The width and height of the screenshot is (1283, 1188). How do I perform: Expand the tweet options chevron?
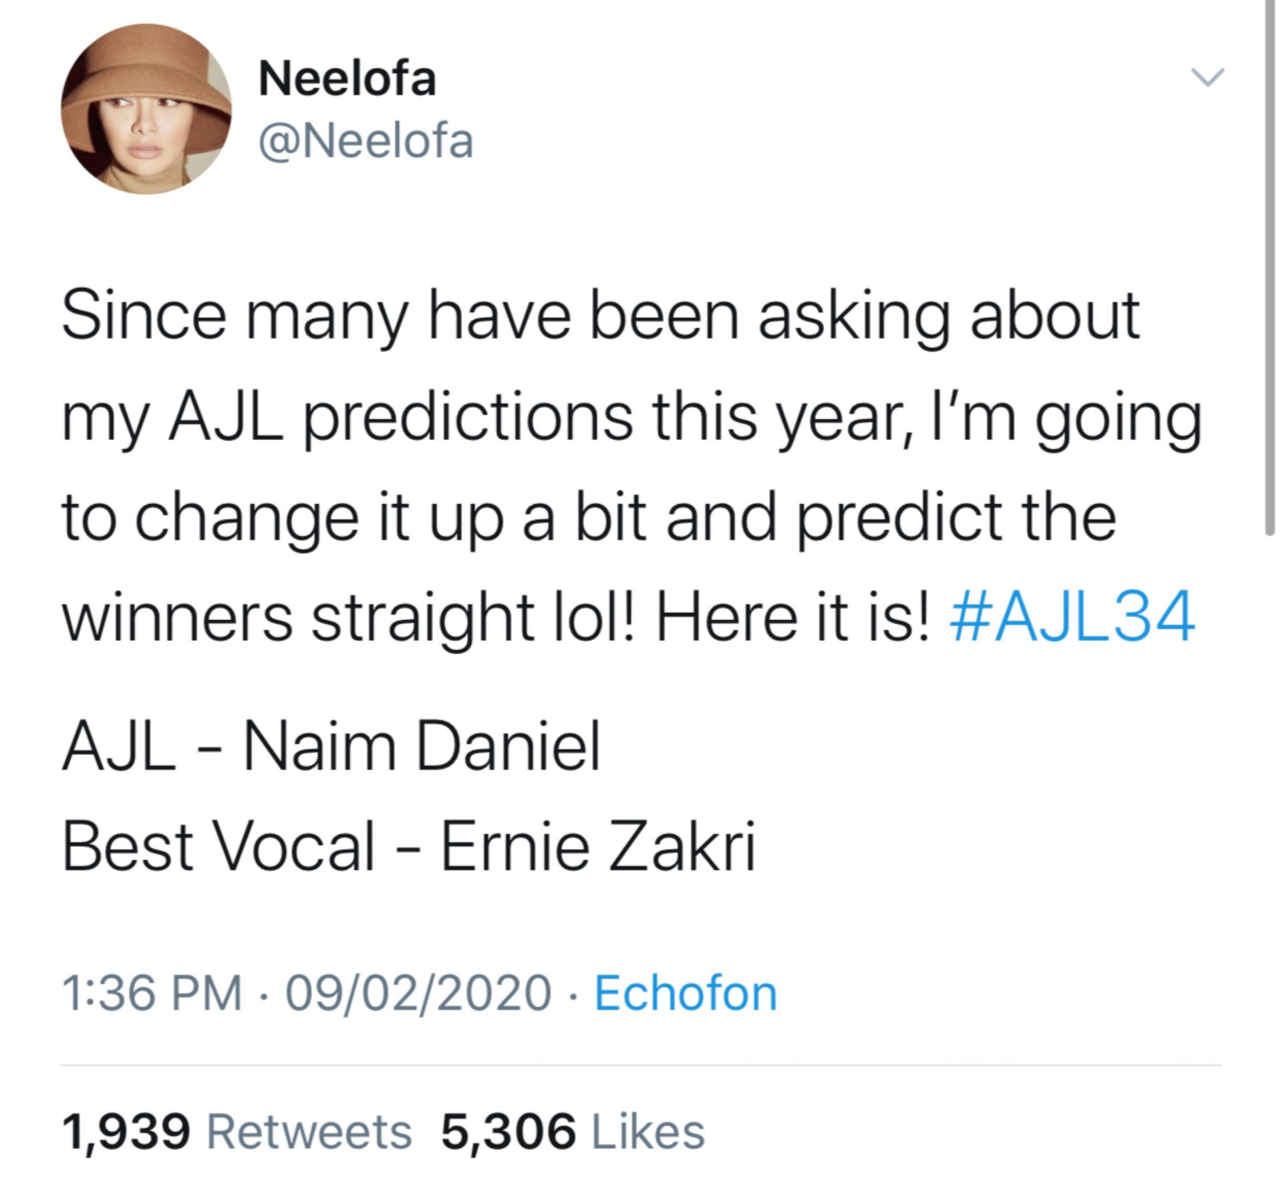tap(1208, 78)
